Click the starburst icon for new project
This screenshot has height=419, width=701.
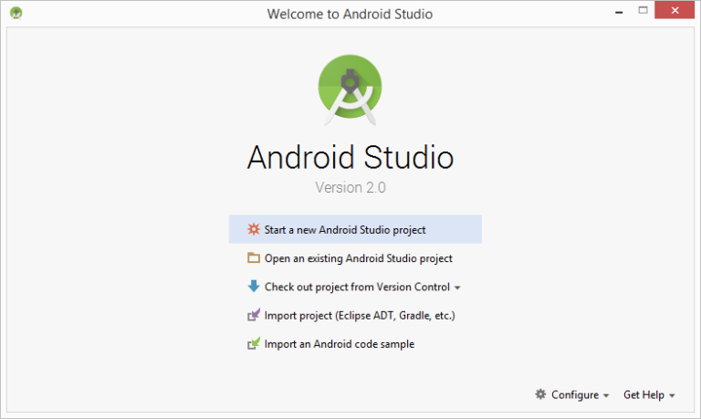click(254, 230)
